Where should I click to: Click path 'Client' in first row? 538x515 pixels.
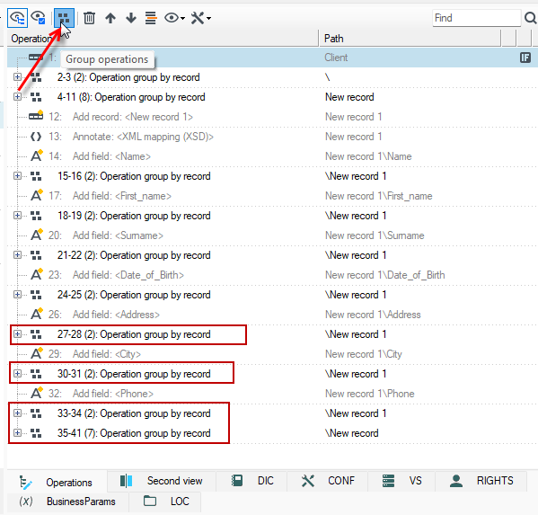pos(336,58)
